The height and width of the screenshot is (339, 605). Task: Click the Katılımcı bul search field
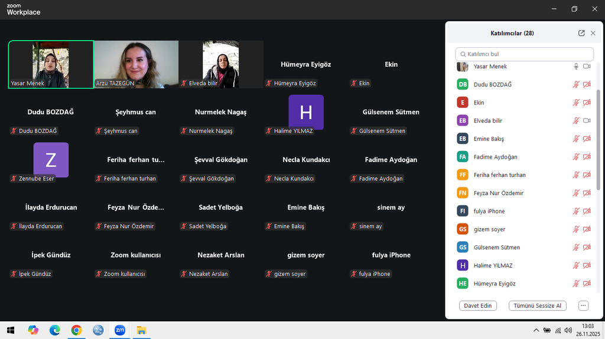point(524,54)
